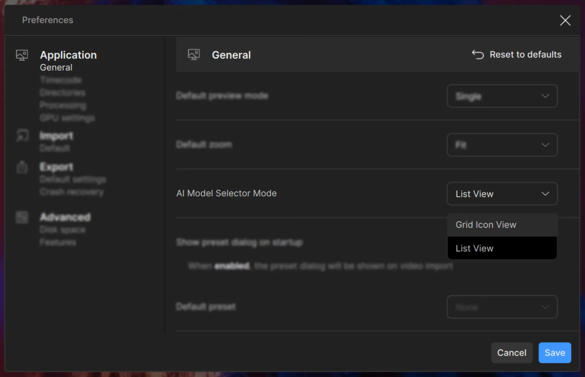
Task: Click the Export section icon
Action: pyautogui.click(x=22, y=167)
